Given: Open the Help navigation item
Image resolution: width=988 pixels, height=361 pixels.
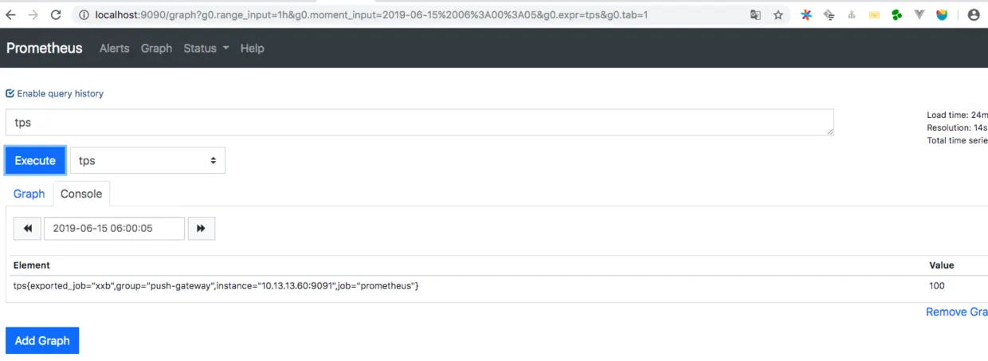Looking at the screenshot, I should tap(252, 48).
